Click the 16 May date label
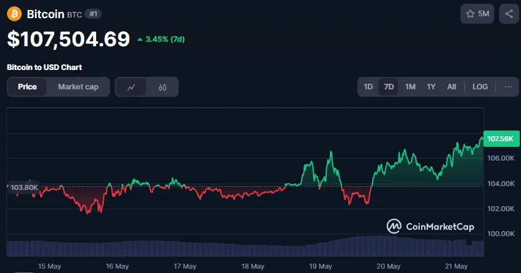Screen dimensions: 521x273 [117, 266]
